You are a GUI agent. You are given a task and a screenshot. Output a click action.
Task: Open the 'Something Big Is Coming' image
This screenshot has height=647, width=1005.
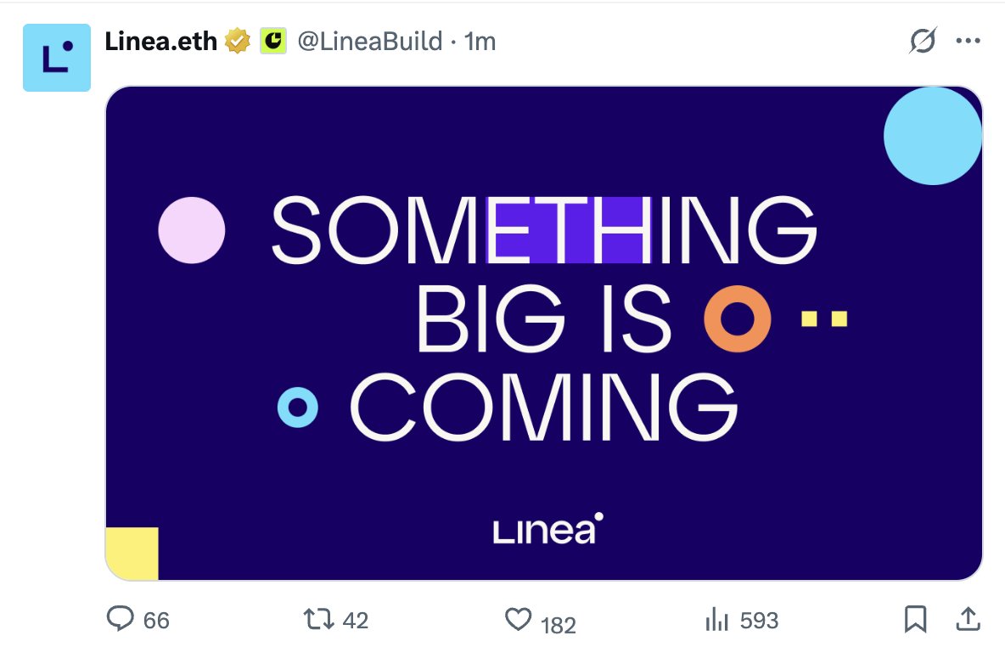(x=543, y=333)
